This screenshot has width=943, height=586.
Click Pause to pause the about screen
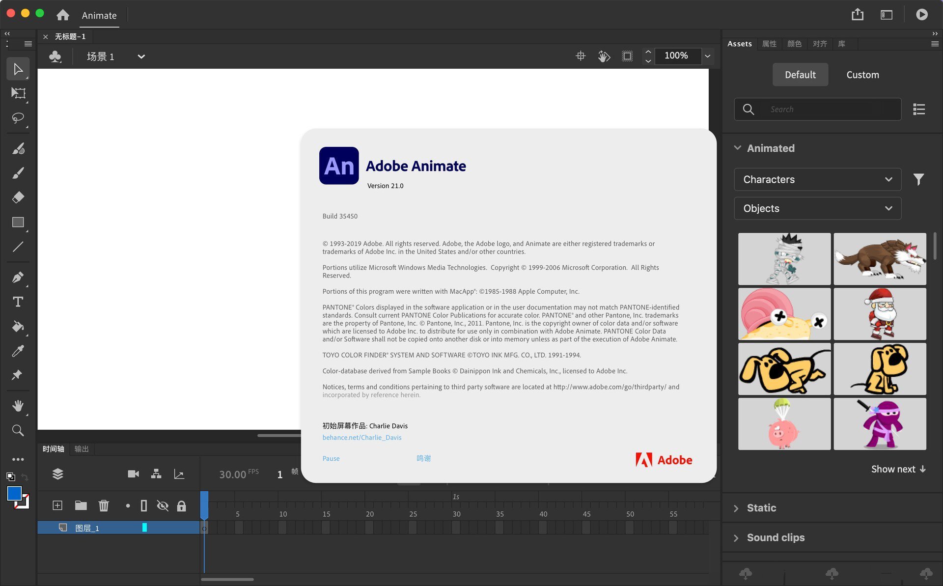(x=331, y=458)
